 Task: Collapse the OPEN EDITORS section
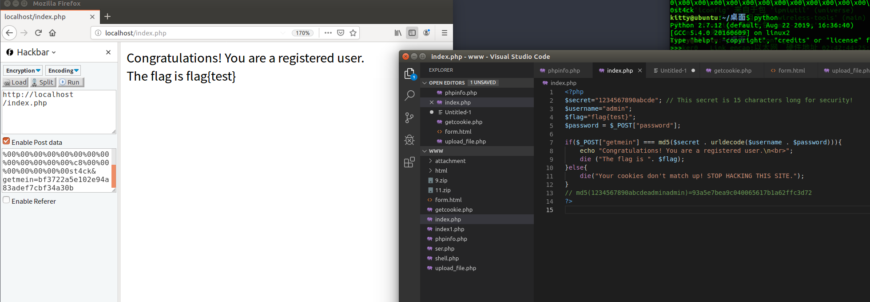click(446, 83)
